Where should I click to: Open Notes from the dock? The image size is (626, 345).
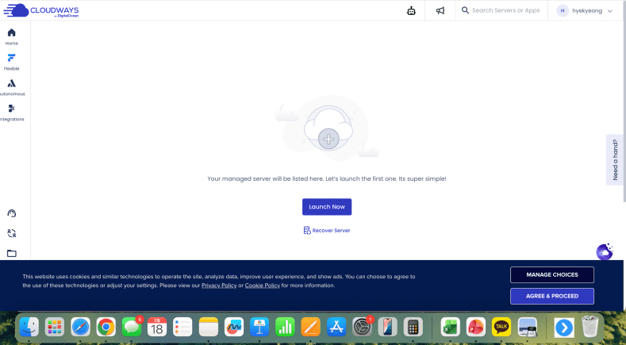coord(209,328)
